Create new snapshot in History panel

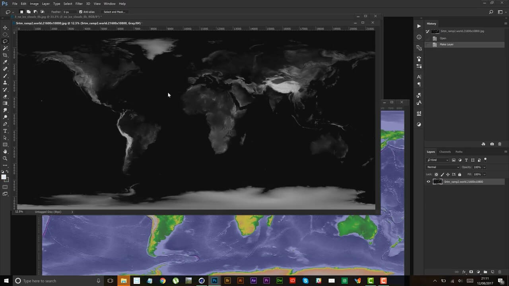click(x=492, y=144)
